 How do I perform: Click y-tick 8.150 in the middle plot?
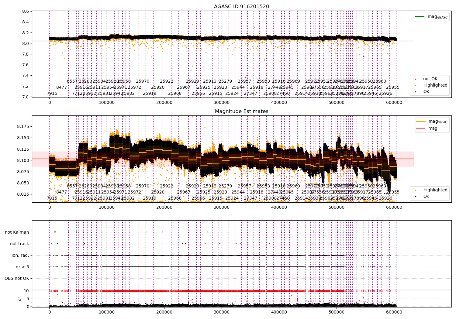click(x=23, y=138)
